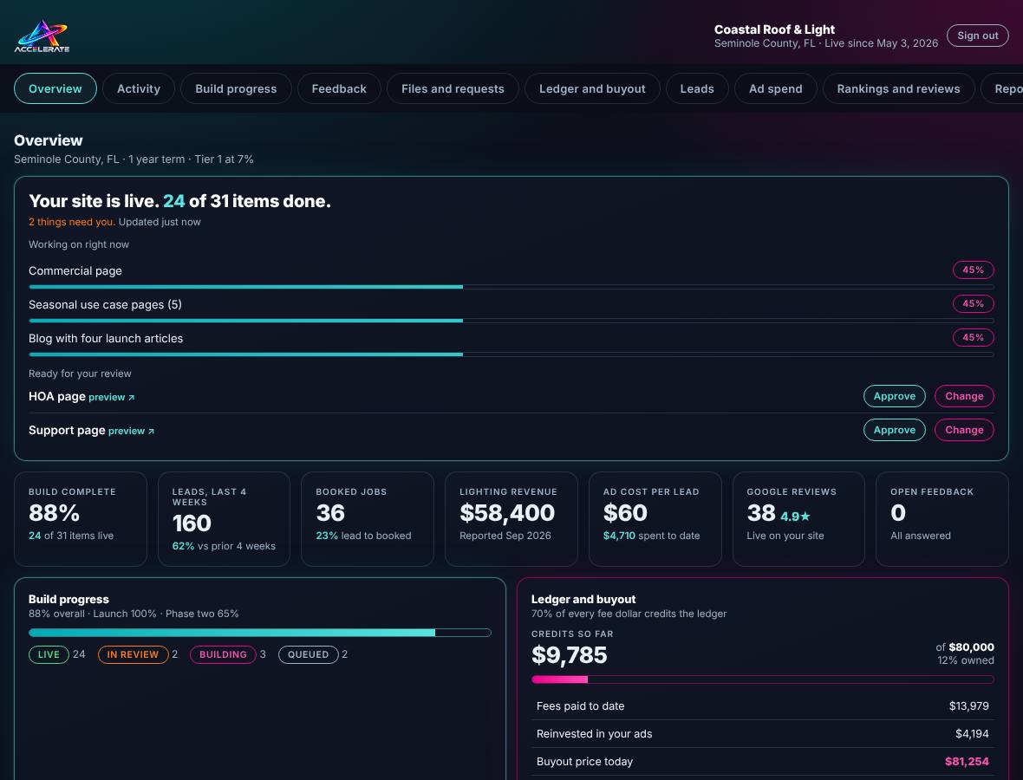The height and width of the screenshot is (780, 1023).
Task: Click the 'Buyout price today' row
Action: tap(763, 761)
